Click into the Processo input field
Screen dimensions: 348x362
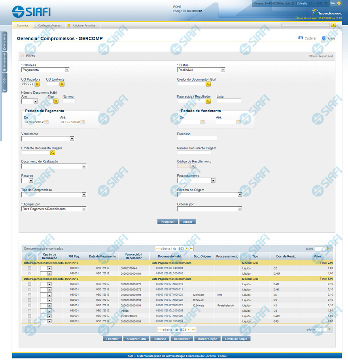click(197, 138)
